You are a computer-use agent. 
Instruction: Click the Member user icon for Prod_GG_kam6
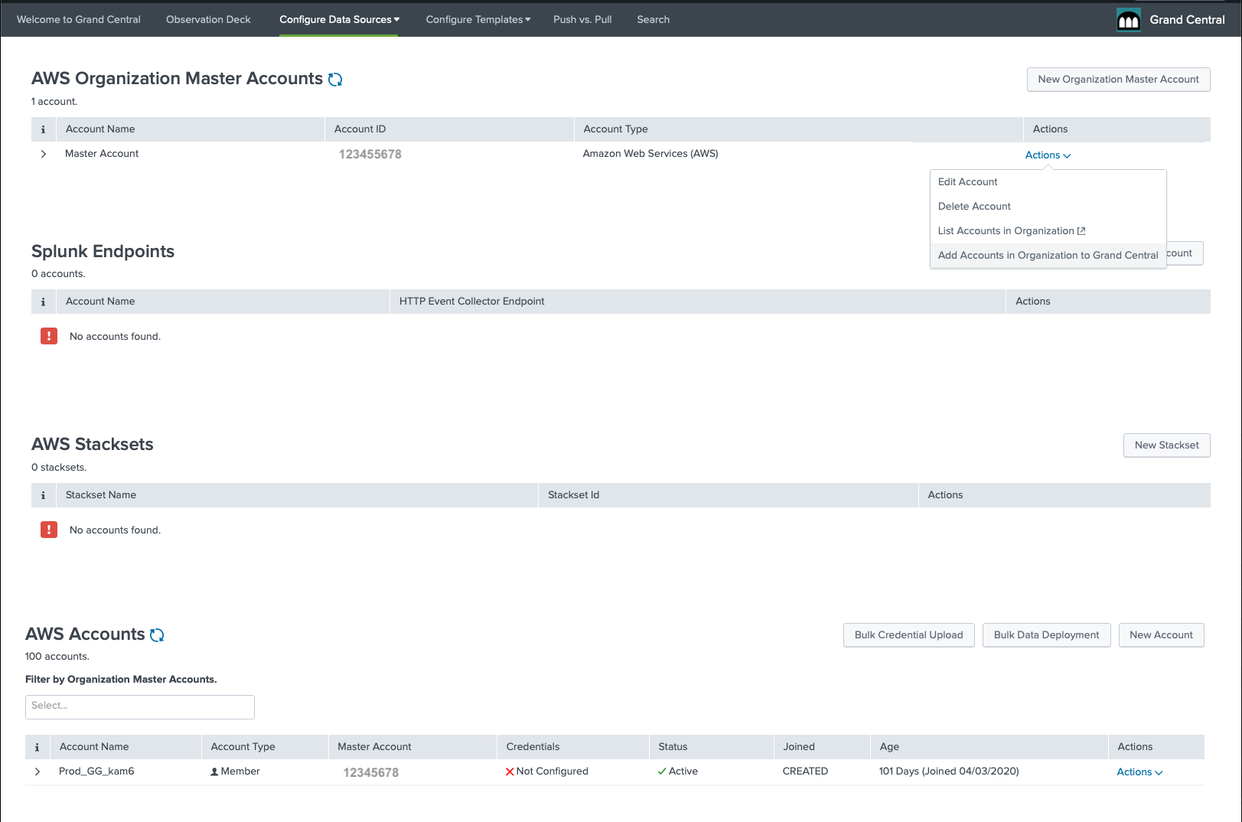pyautogui.click(x=214, y=771)
